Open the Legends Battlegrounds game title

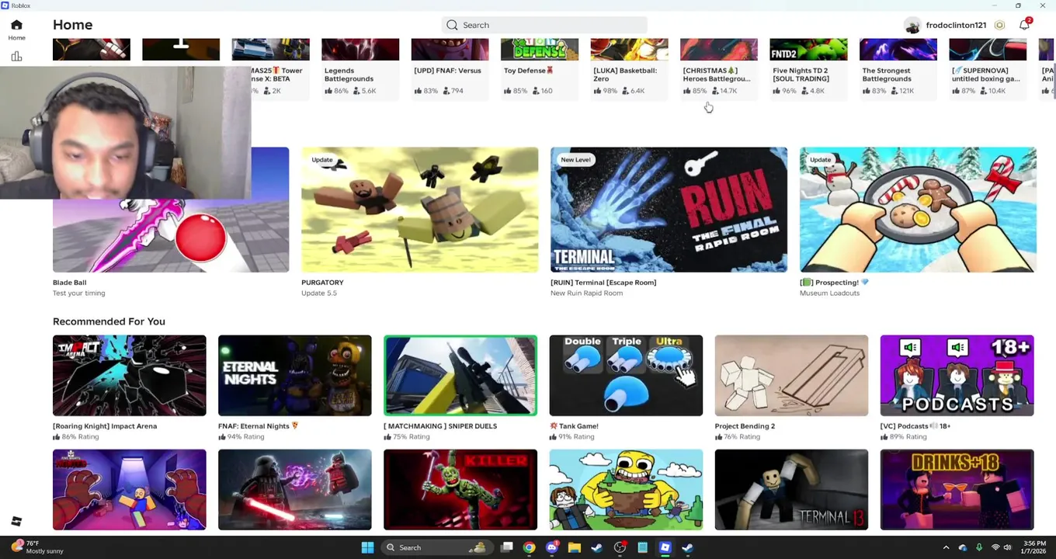(349, 75)
